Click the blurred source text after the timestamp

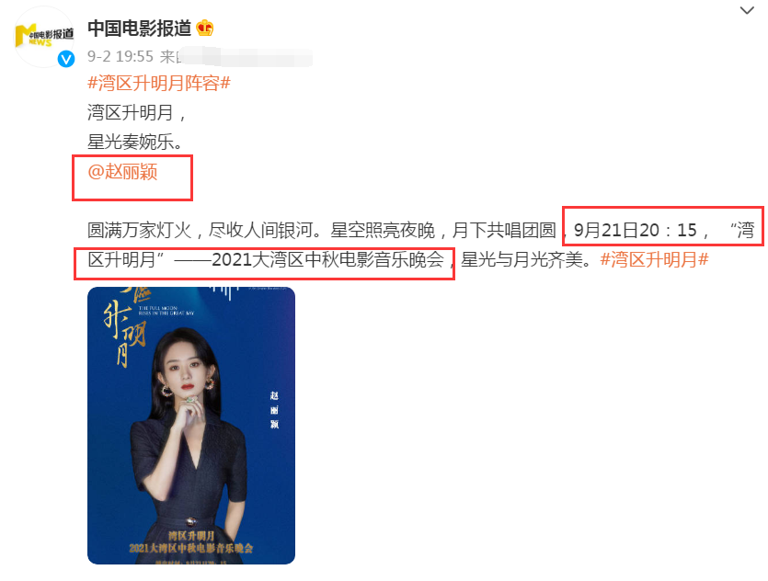click(245, 57)
